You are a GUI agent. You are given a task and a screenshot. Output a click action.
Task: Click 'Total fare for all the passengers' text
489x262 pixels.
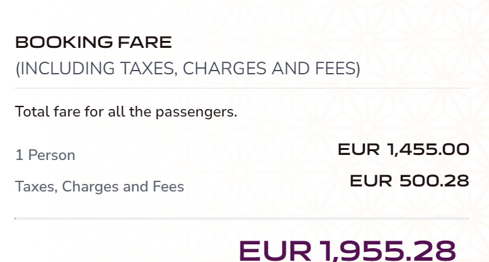[x=126, y=113]
